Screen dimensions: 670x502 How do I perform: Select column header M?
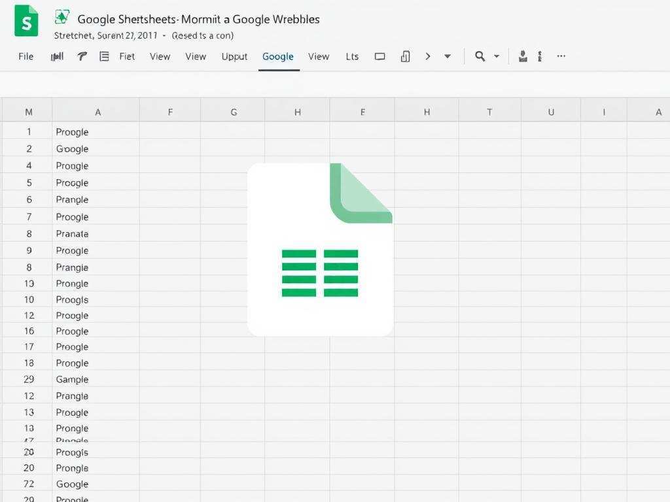27,110
